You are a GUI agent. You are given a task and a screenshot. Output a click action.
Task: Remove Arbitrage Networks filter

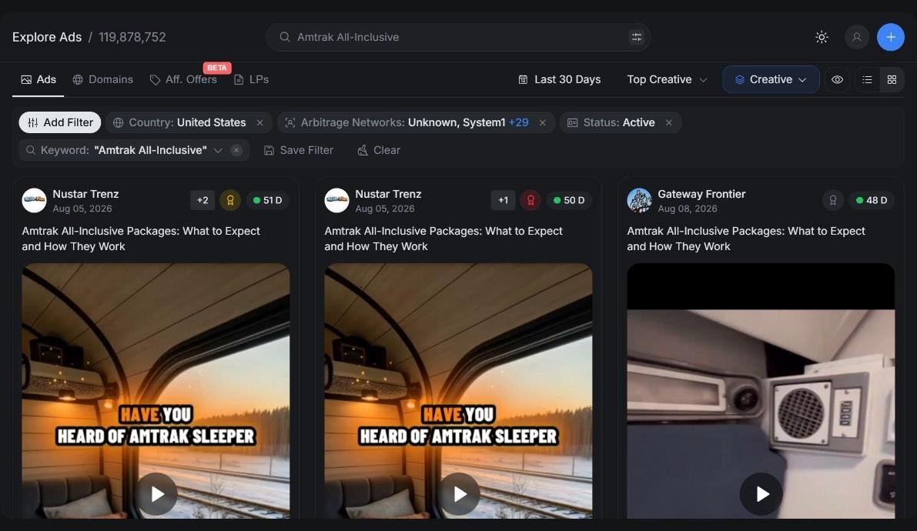[x=543, y=122]
